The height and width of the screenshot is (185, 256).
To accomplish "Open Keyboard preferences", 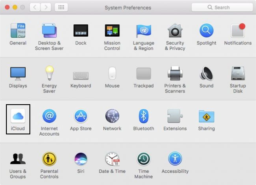I will point(81,79).
